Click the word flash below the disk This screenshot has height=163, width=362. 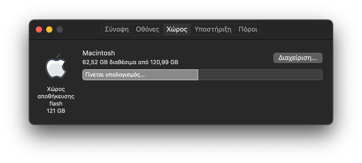coord(56,103)
